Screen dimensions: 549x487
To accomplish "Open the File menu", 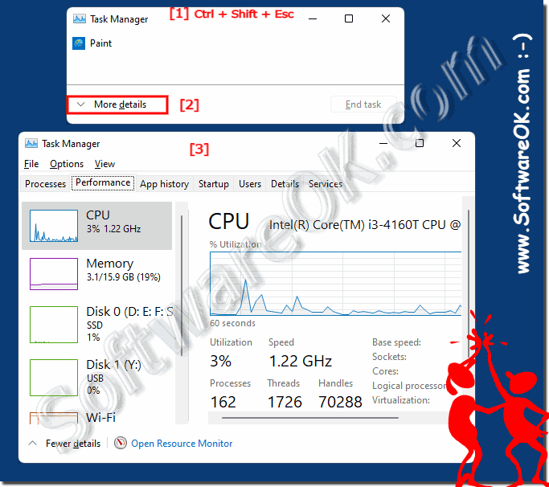I will coord(31,164).
